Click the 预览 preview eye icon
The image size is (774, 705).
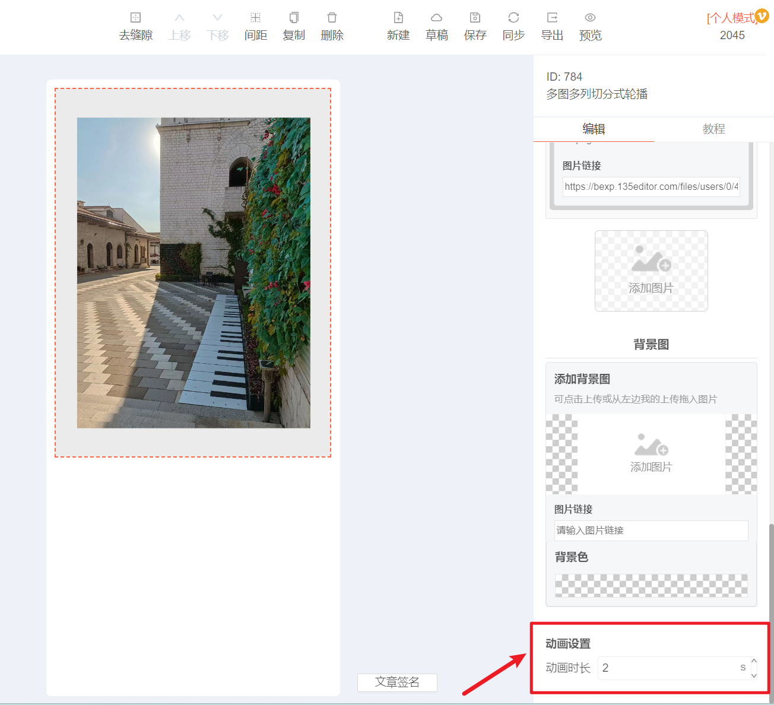pos(590,18)
